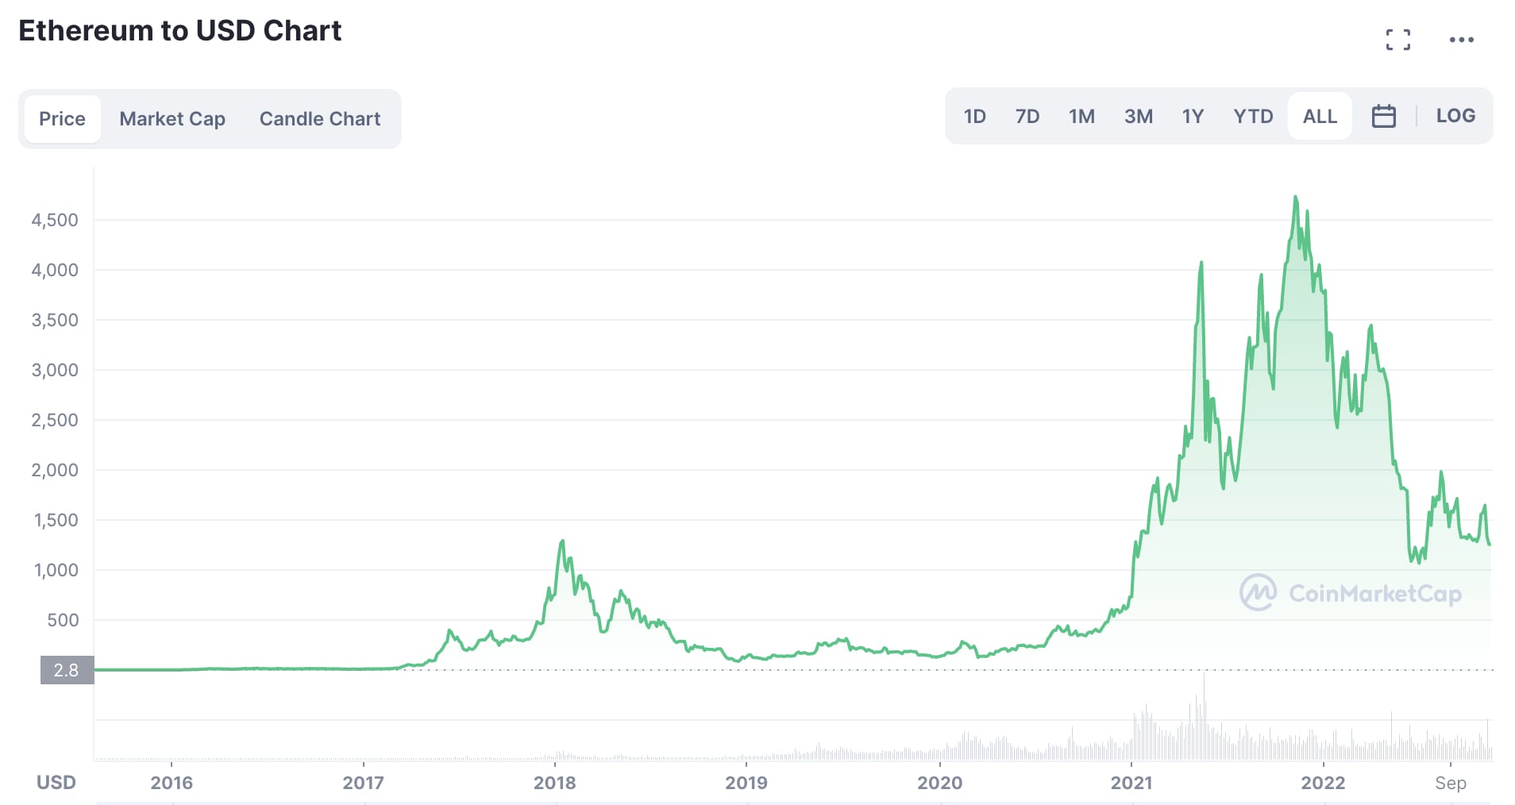
Task: Click the ALL time range button
Action: [1319, 116]
